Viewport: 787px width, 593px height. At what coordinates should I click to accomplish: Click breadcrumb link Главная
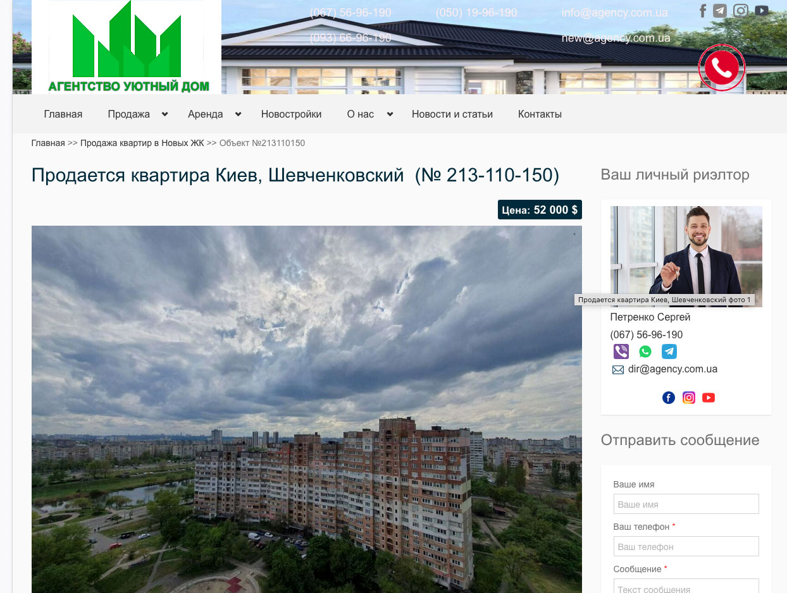(x=48, y=143)
